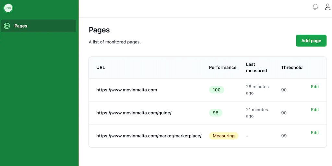Viewport: 332px width, 166px height.
Task: Click the URL column header
Action: pyautogui.click(x=101, y=67)
